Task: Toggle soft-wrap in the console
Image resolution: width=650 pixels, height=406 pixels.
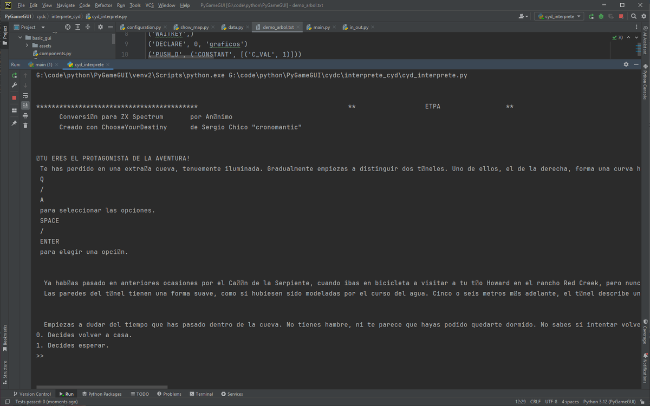Action: point(25,95)
